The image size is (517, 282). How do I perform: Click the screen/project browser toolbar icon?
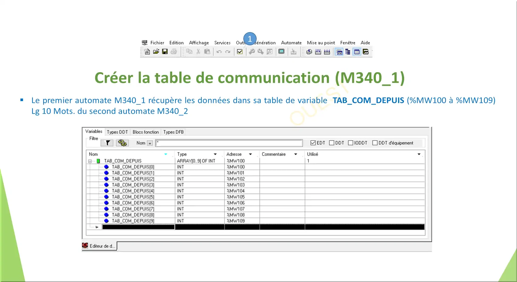(282, 52)
